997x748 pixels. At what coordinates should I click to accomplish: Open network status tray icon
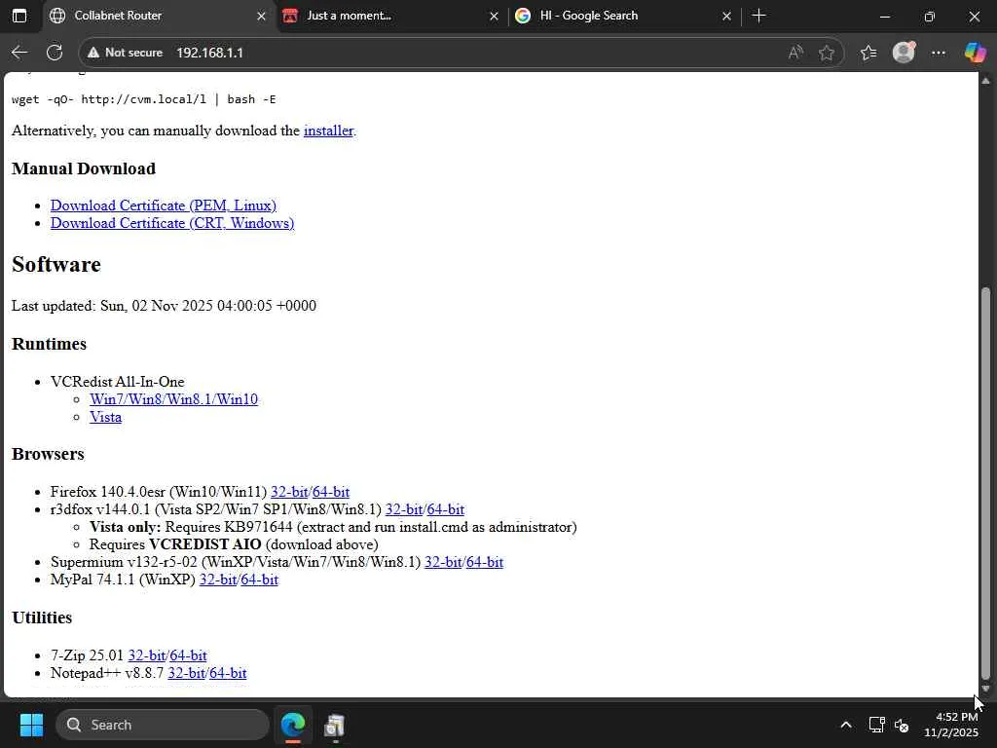click(877, 725)
